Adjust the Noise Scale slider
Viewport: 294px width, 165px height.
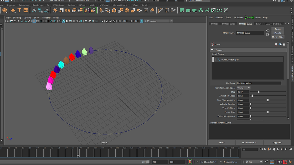click(x=268, y=112)
